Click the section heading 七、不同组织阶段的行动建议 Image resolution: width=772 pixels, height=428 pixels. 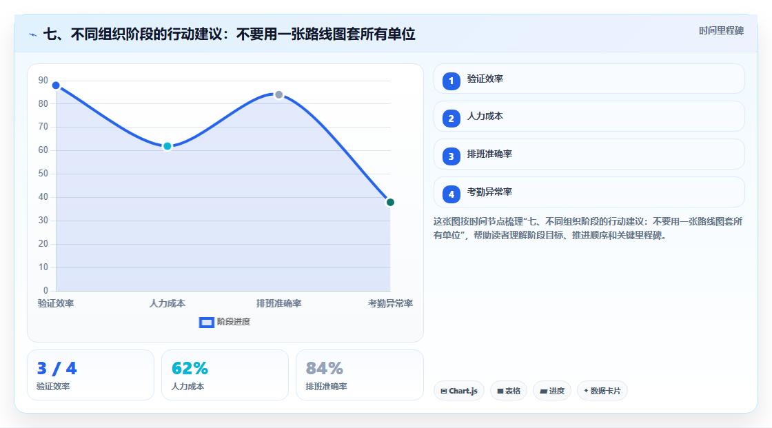click(230, 34)
